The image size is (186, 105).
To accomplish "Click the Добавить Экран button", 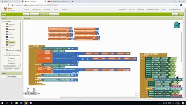I will pyautogui.click(x=35, y=14).
